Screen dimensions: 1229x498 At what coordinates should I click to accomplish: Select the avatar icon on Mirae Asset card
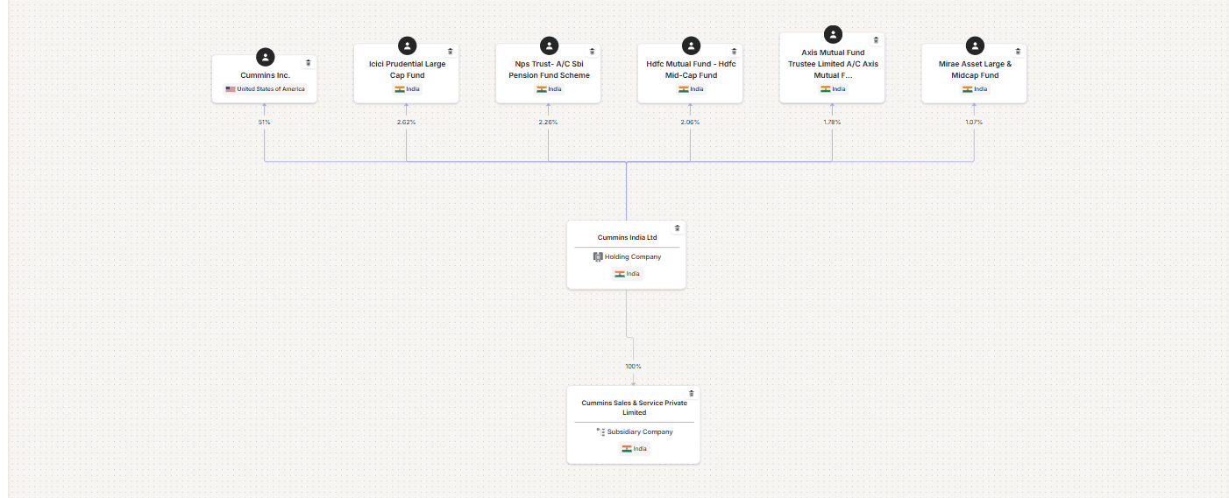[x=975, y=46]
